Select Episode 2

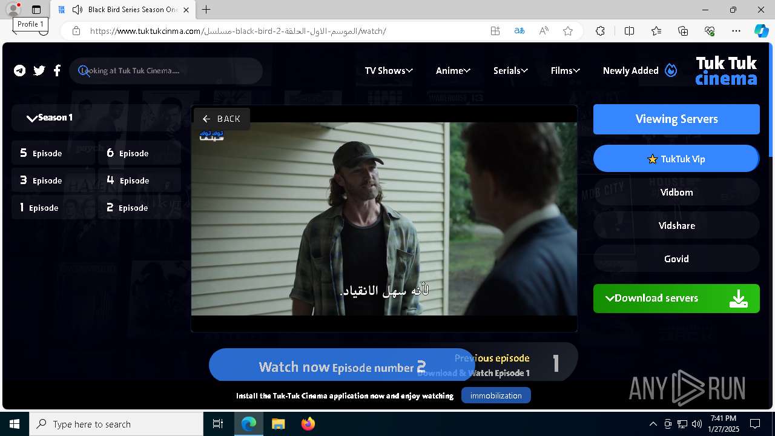(x=140, y=208)
